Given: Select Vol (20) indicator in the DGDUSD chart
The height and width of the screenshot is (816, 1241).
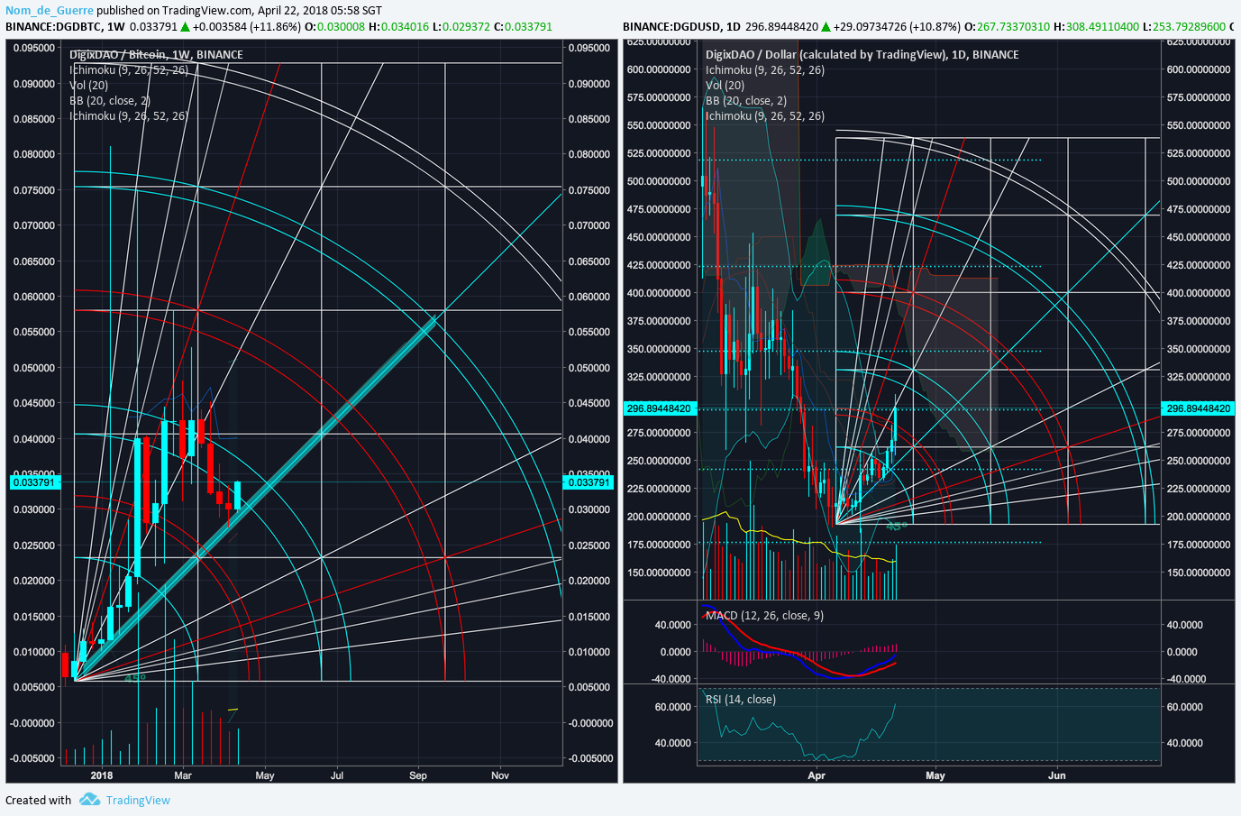Looking at the screenshot, I should pyautogui.click(x=725, y=85).
